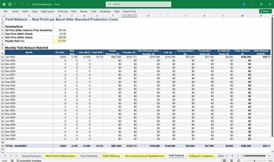Click the Royalty Rate 18.75% cell

[60, 41]
